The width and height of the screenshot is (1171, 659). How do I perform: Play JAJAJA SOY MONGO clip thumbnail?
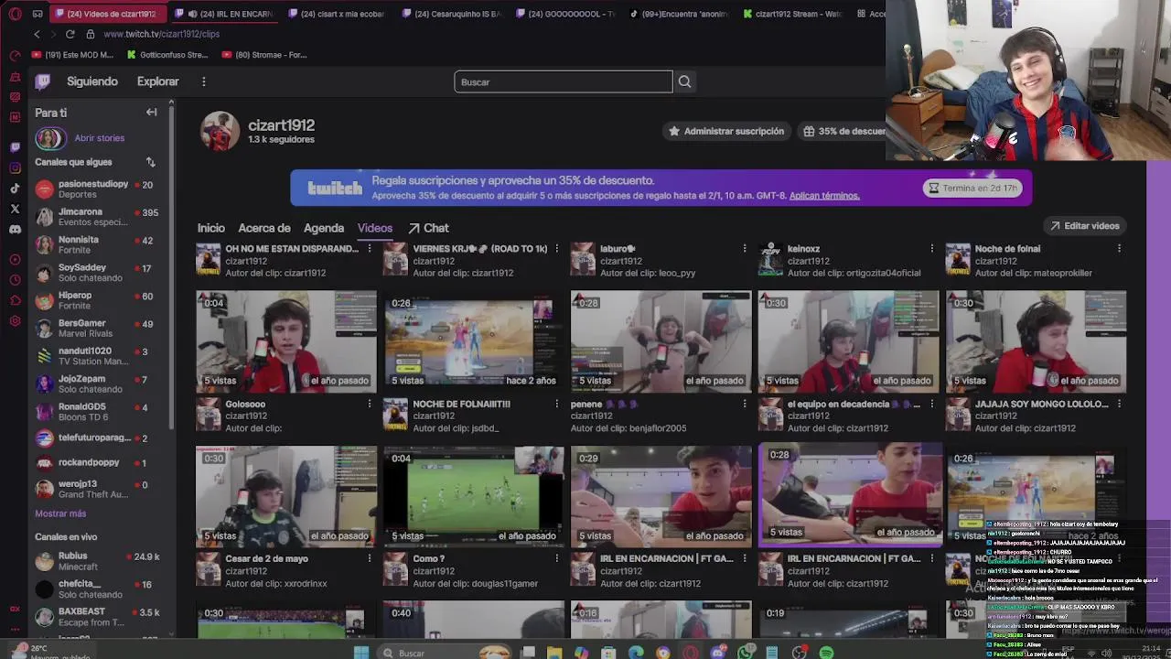pyautogui.click(x=1036, y=341)
